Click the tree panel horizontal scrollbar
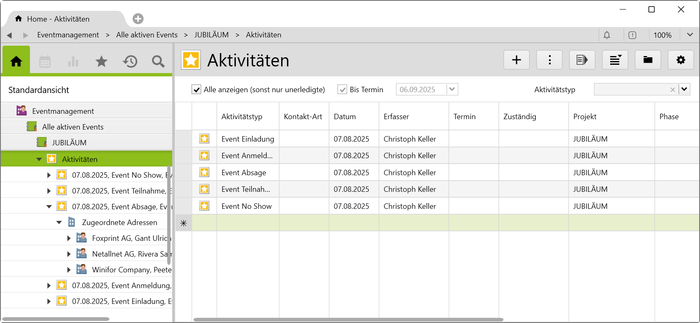Image resolution: width=700 pixels, height=323 pixels. 56,319
